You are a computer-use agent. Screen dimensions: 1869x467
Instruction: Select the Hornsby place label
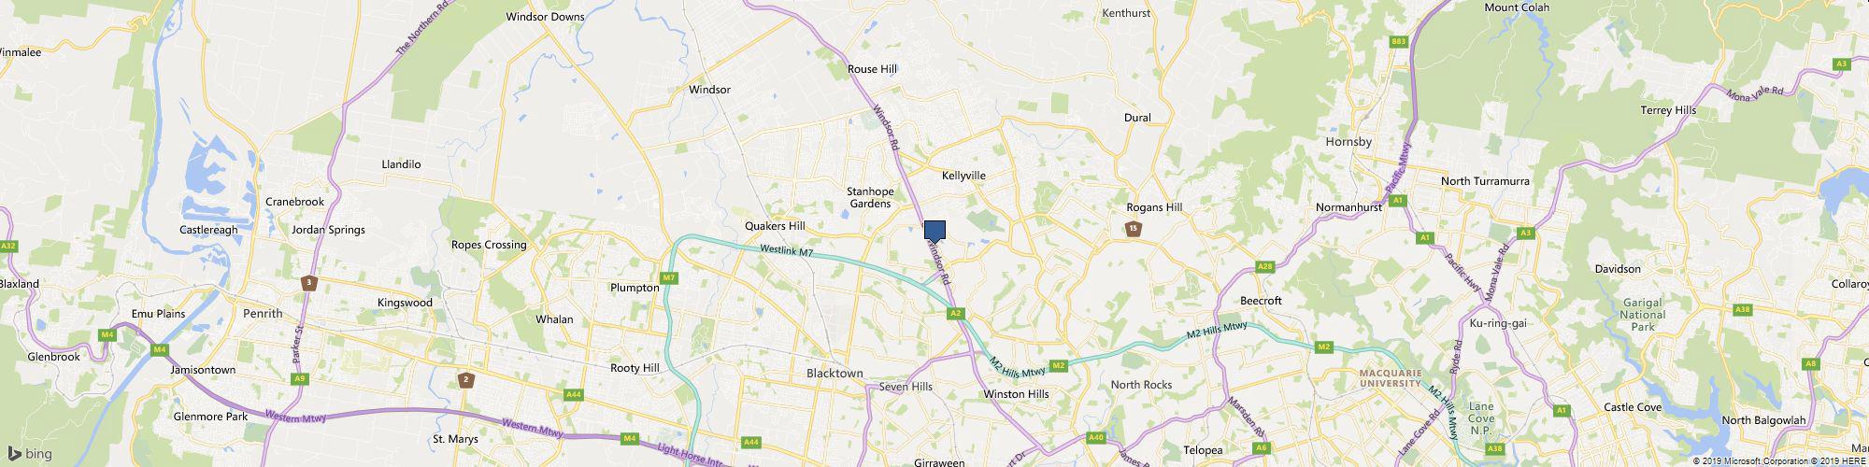[1348, 142]
